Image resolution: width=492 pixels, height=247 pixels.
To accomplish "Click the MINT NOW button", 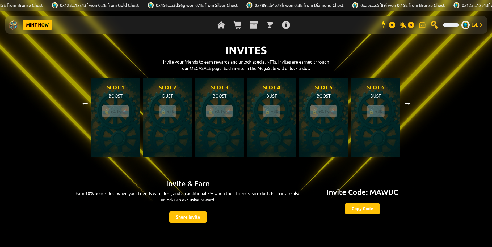I will (37, 25).
